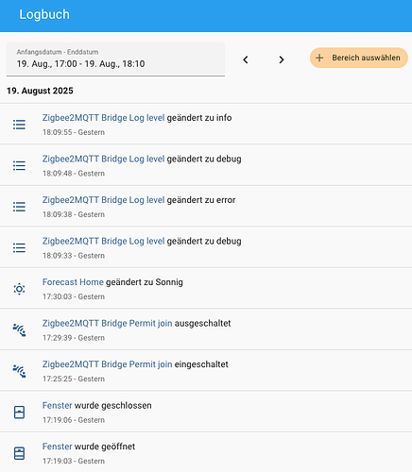Open Fenster link in geöffnet entry
This screenshot has height=472, width=412.
[x=58, y=447]
